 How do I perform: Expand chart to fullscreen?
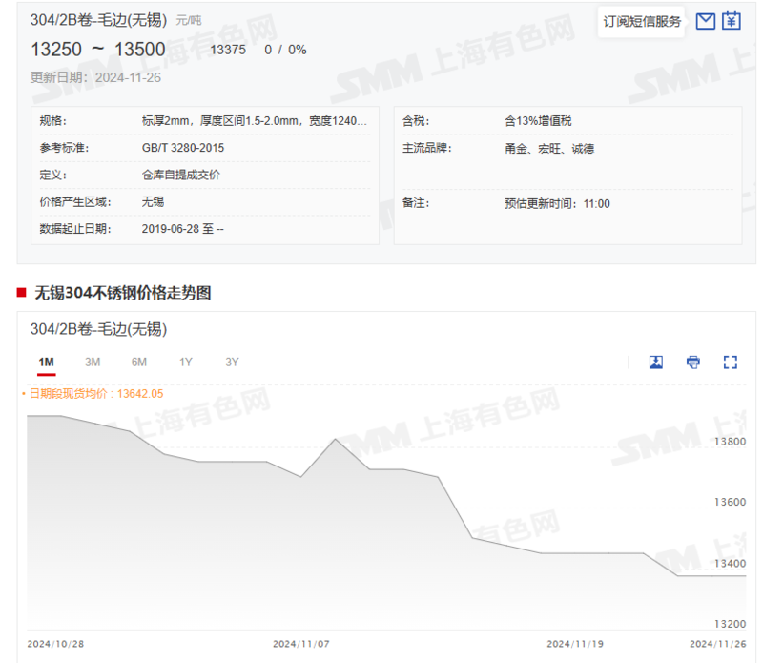coord(730,362)
